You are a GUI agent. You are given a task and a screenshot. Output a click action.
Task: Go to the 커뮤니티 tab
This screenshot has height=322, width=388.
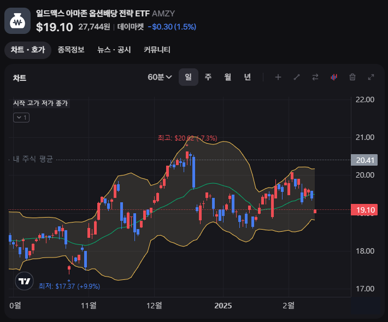[x=157, y=50]
